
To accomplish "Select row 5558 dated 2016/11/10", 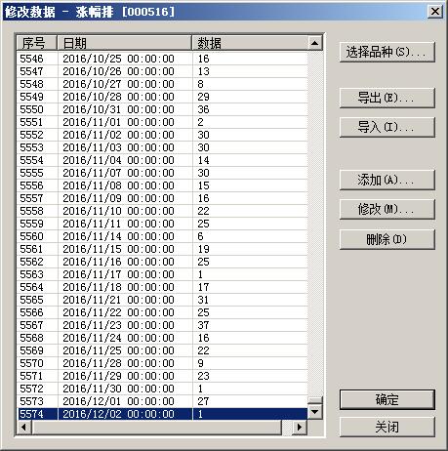I will point(162,211).
